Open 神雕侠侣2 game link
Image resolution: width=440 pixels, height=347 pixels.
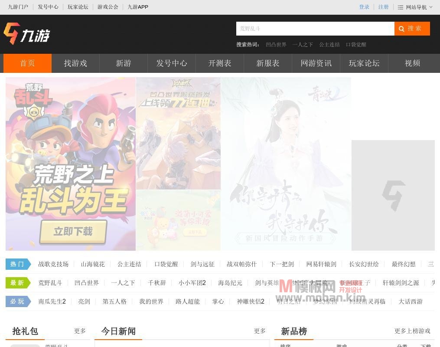(251, 301)
